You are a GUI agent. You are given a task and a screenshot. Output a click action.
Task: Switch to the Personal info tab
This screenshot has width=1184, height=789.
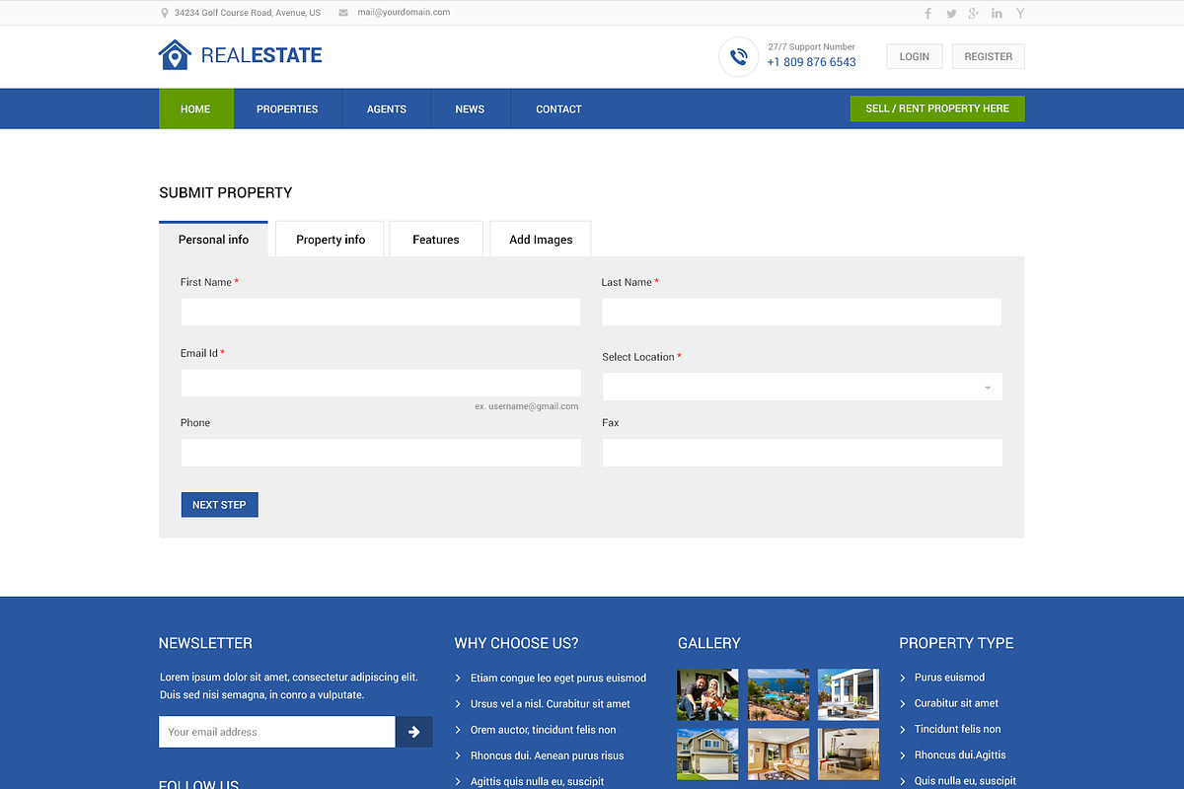tap(213, 239)
